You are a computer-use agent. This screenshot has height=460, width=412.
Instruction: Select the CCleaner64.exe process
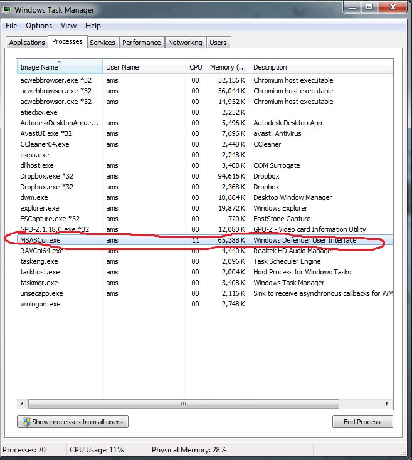tap(204, 144)
